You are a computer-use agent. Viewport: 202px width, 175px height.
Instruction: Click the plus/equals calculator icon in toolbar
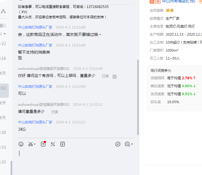(x=53, y=144)
